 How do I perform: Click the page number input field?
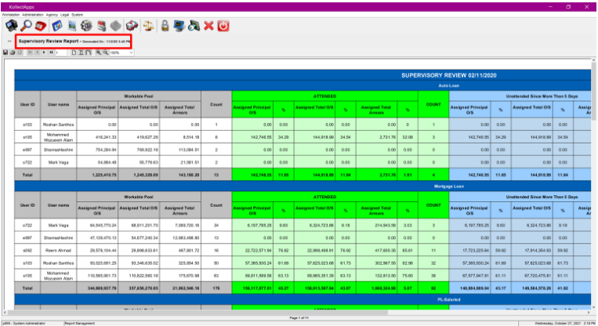tap(61, 53)
